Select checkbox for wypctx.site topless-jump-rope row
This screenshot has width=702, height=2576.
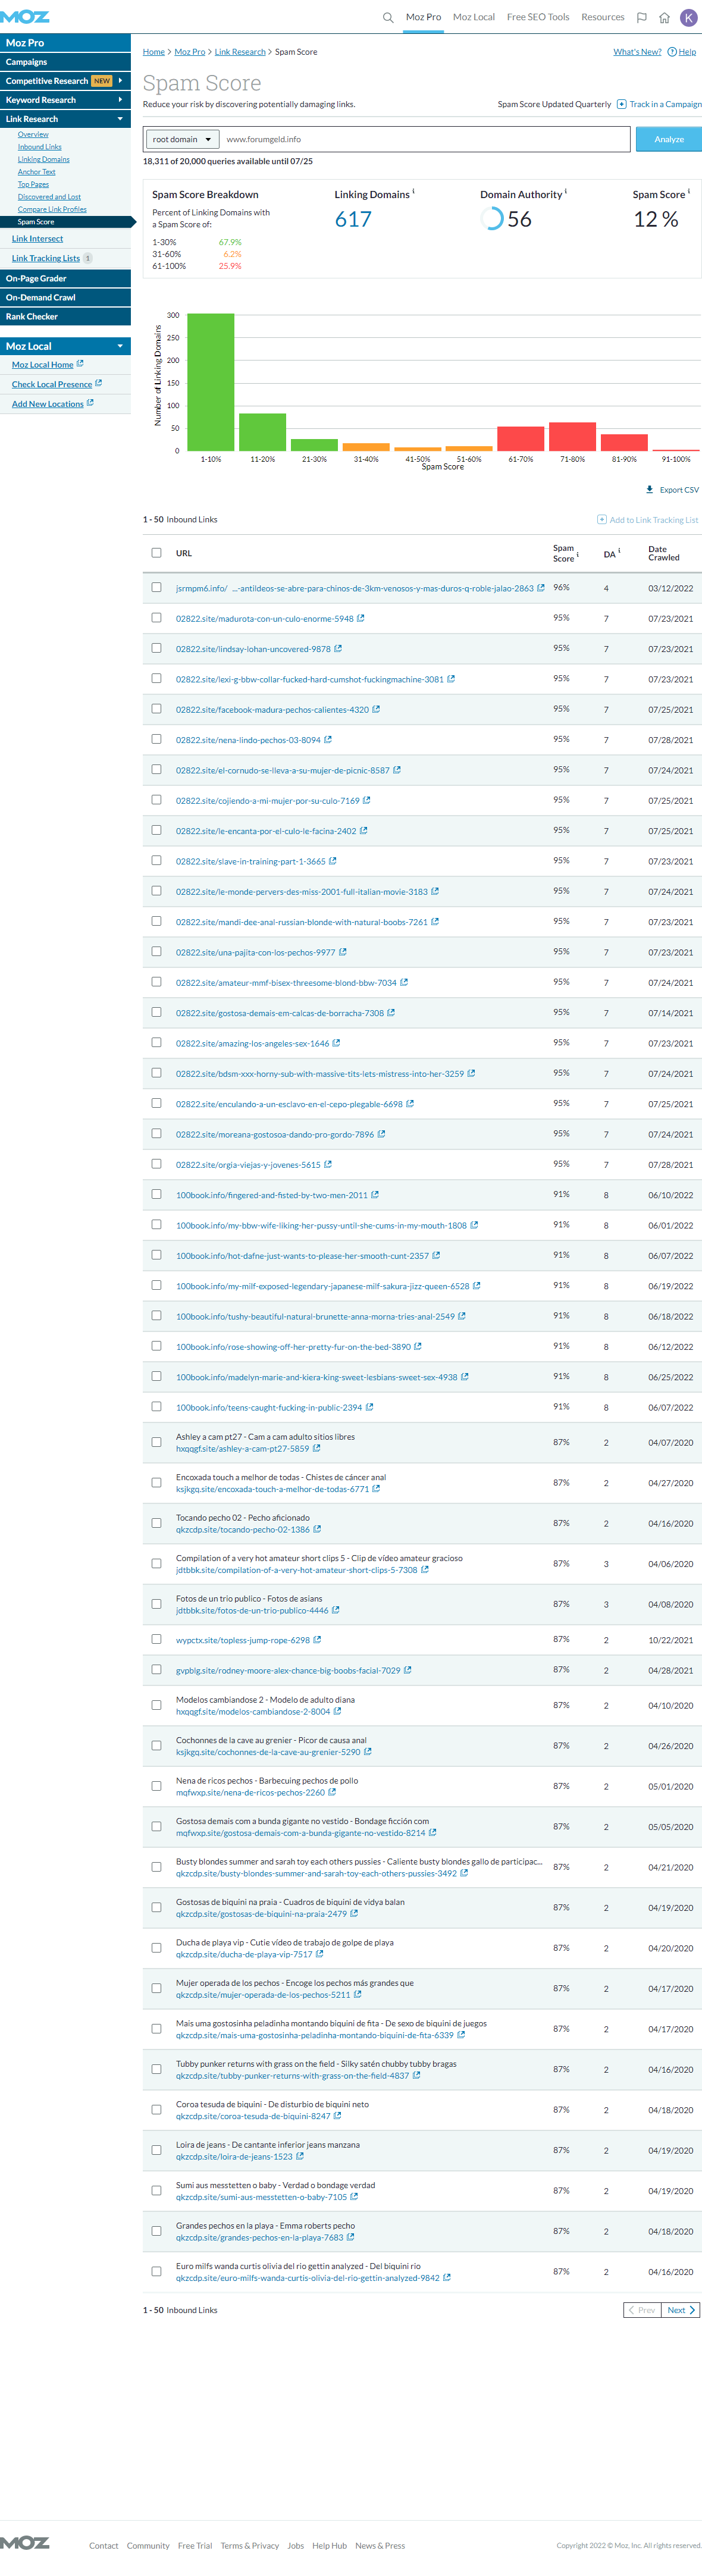(x=156, y=1639)
